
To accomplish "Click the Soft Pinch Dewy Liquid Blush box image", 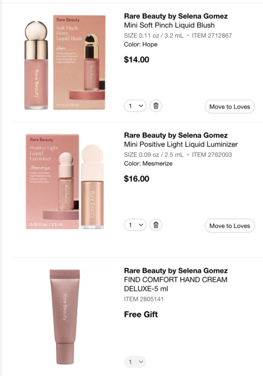I will coord(79,62).
